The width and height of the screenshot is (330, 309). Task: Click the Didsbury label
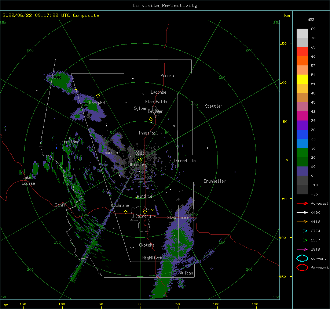(x=138, y=165)
